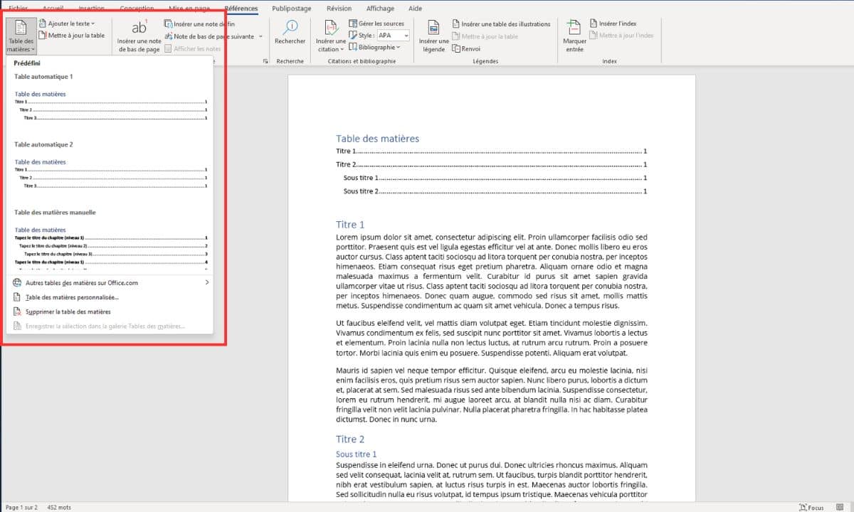The width and height of the screenshot is (854, 512).
Task: Open the Notes de bas de page dialog launcher
Action: tap(265, 62)
